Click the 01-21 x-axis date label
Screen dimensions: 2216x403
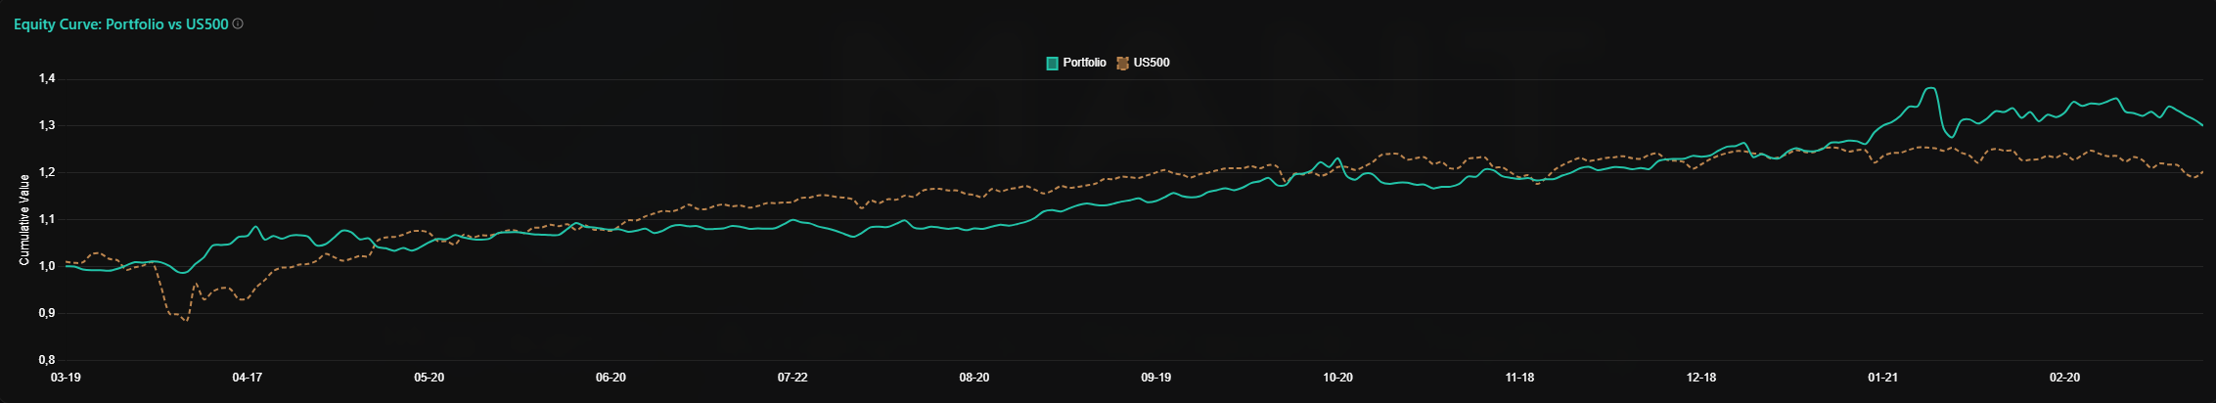tap(1882, 378)
